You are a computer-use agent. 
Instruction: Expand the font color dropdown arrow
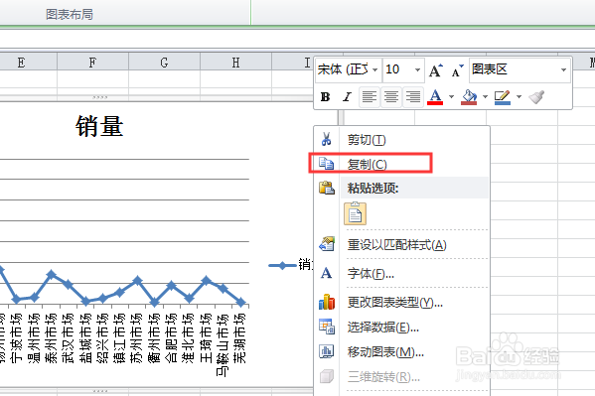(x=451, y=97)
